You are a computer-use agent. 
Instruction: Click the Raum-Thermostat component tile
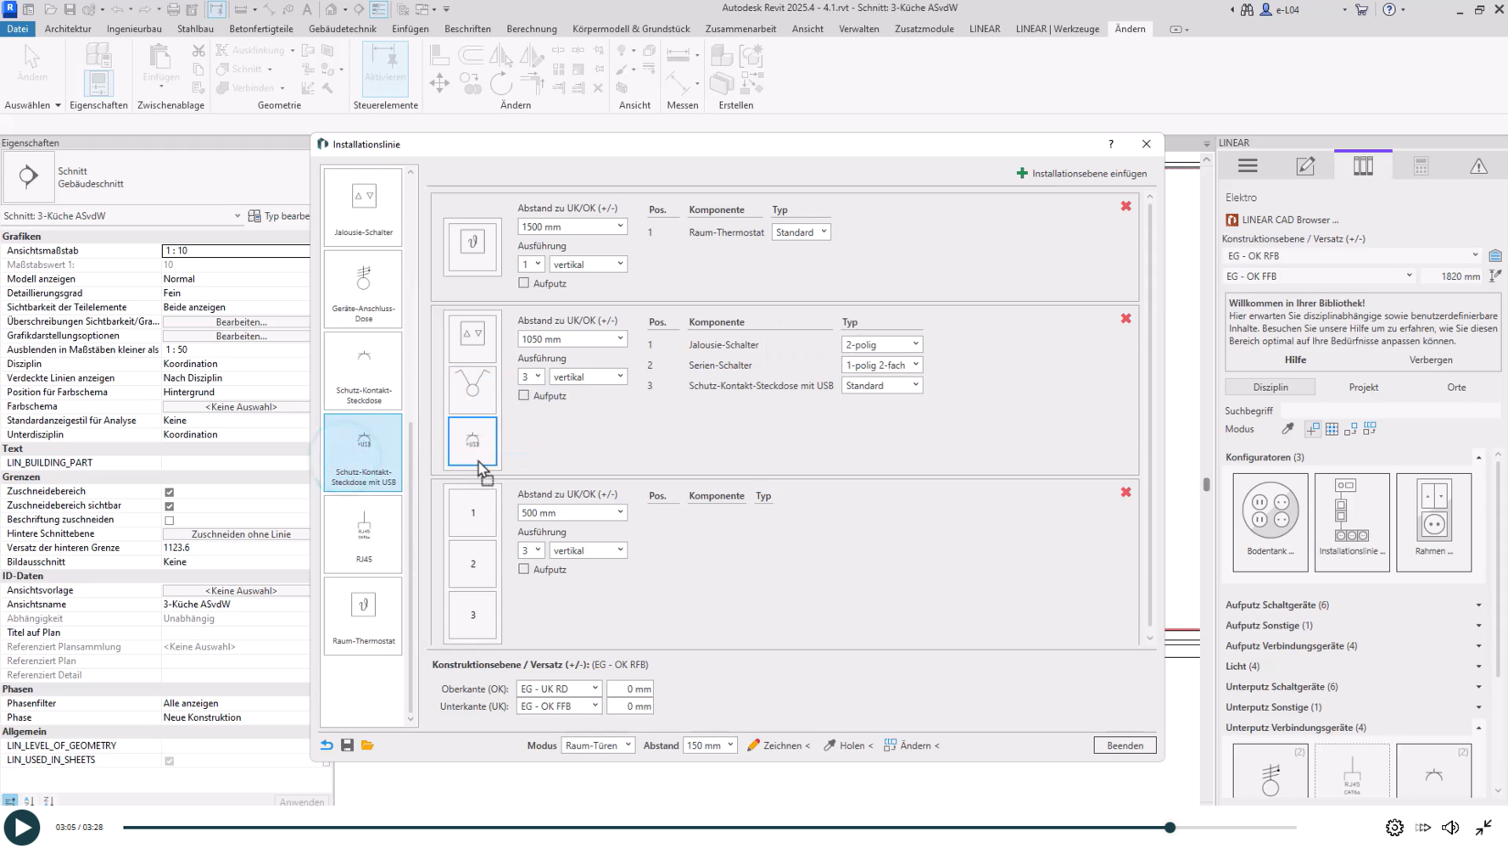pyautogui.click(x=363, y=615)
